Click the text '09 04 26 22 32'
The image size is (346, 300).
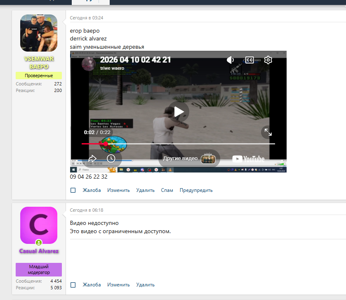coord(89,177)
